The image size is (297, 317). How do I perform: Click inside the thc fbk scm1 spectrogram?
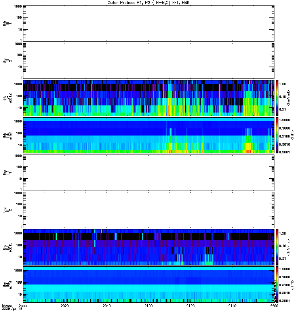coord(148,284)
